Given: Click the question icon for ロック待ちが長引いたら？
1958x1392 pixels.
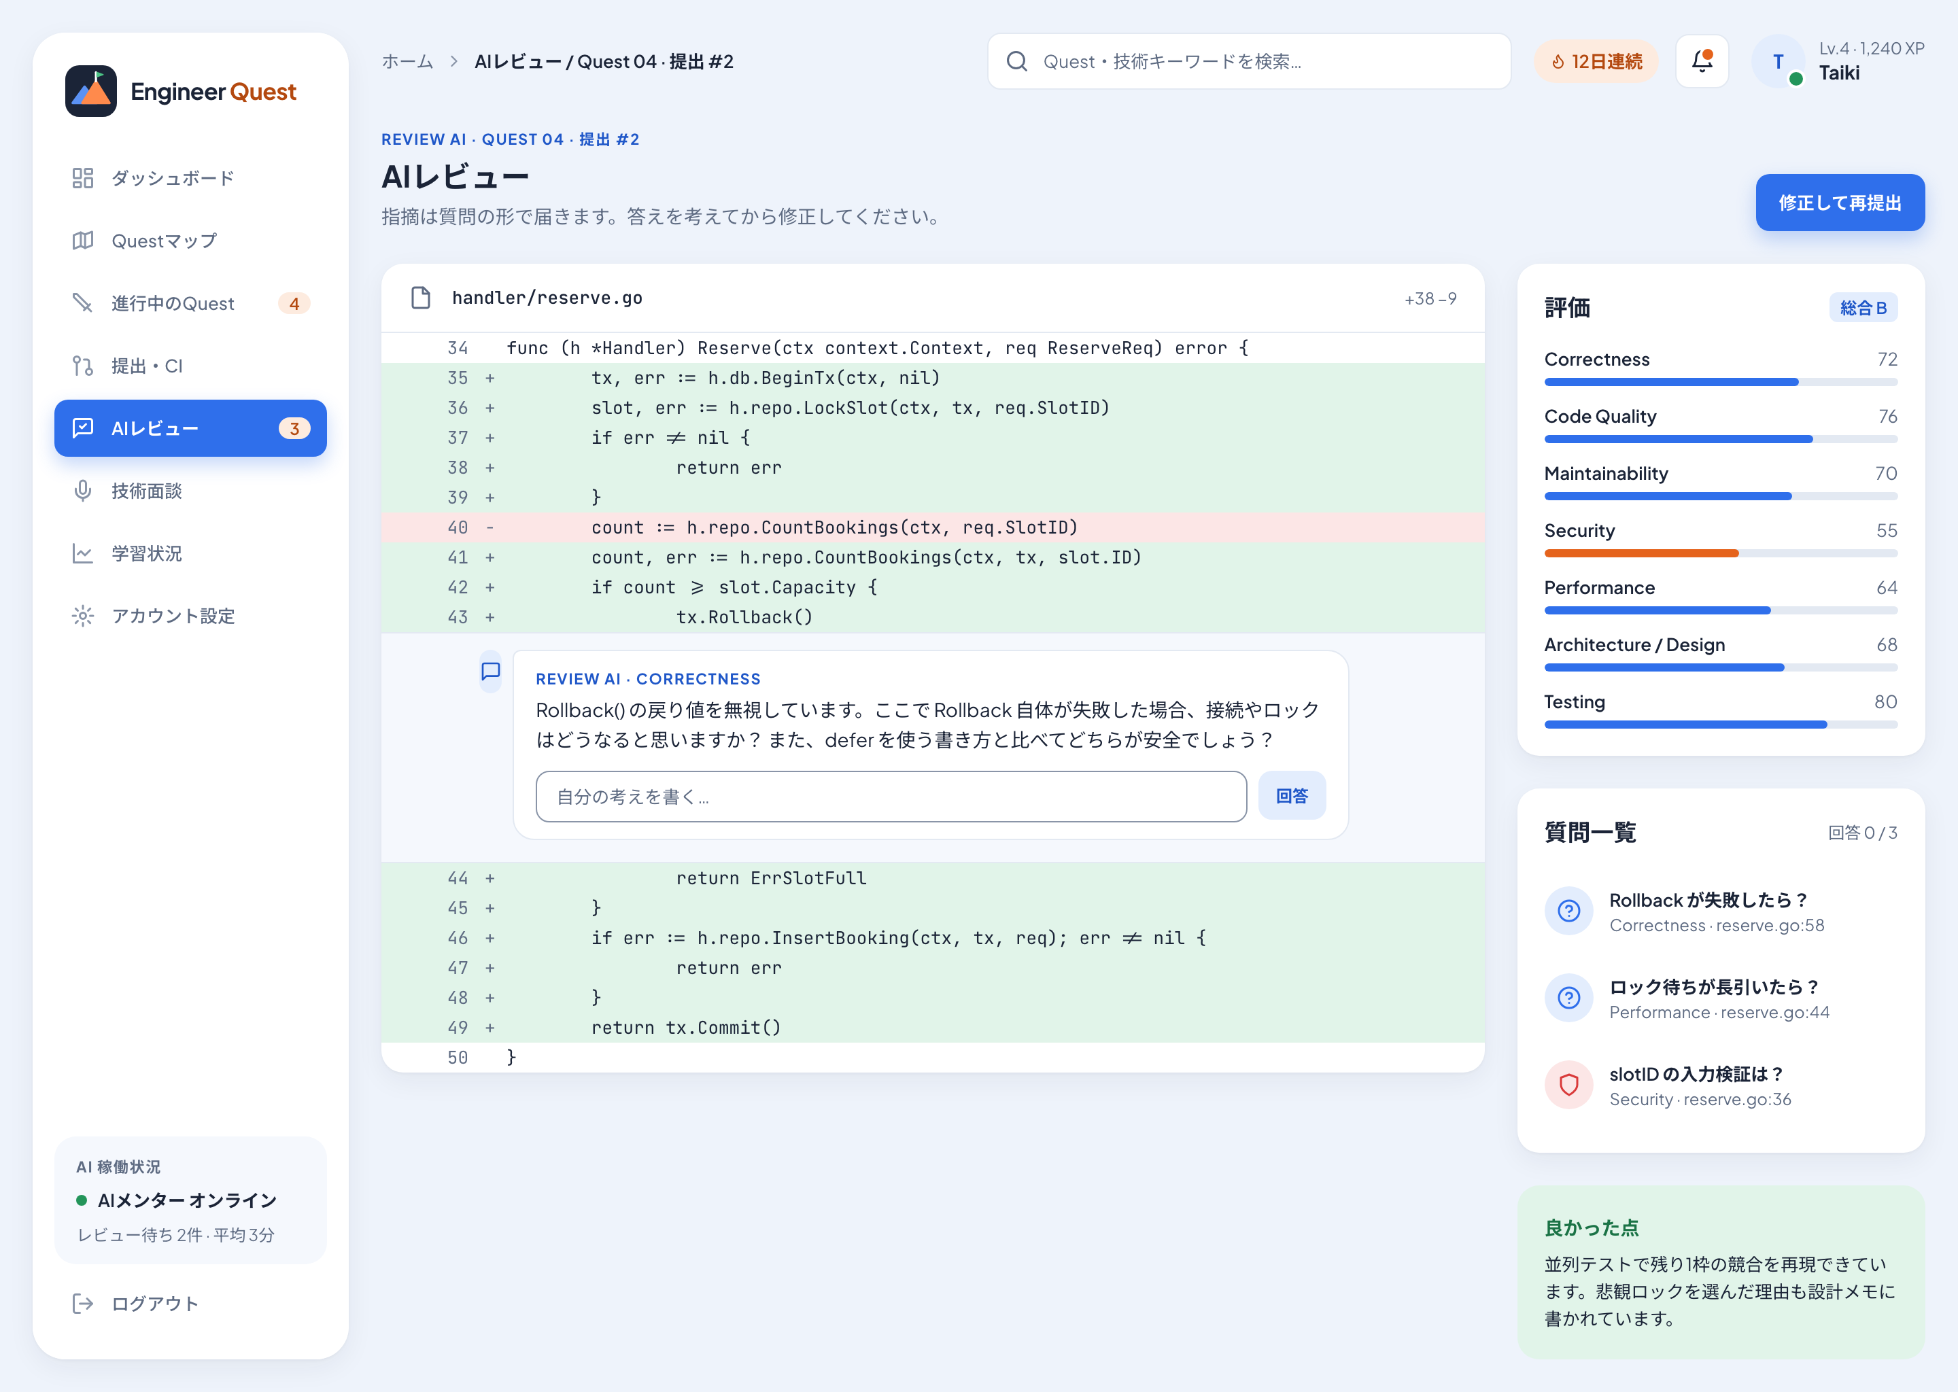Looking at the screenshot, I should pyautogui.click(x=1569, y=997).
